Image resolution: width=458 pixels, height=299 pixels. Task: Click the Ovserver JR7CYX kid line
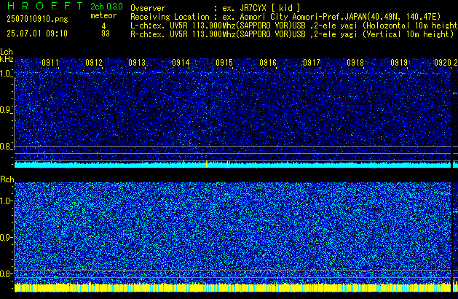(216, 8)
